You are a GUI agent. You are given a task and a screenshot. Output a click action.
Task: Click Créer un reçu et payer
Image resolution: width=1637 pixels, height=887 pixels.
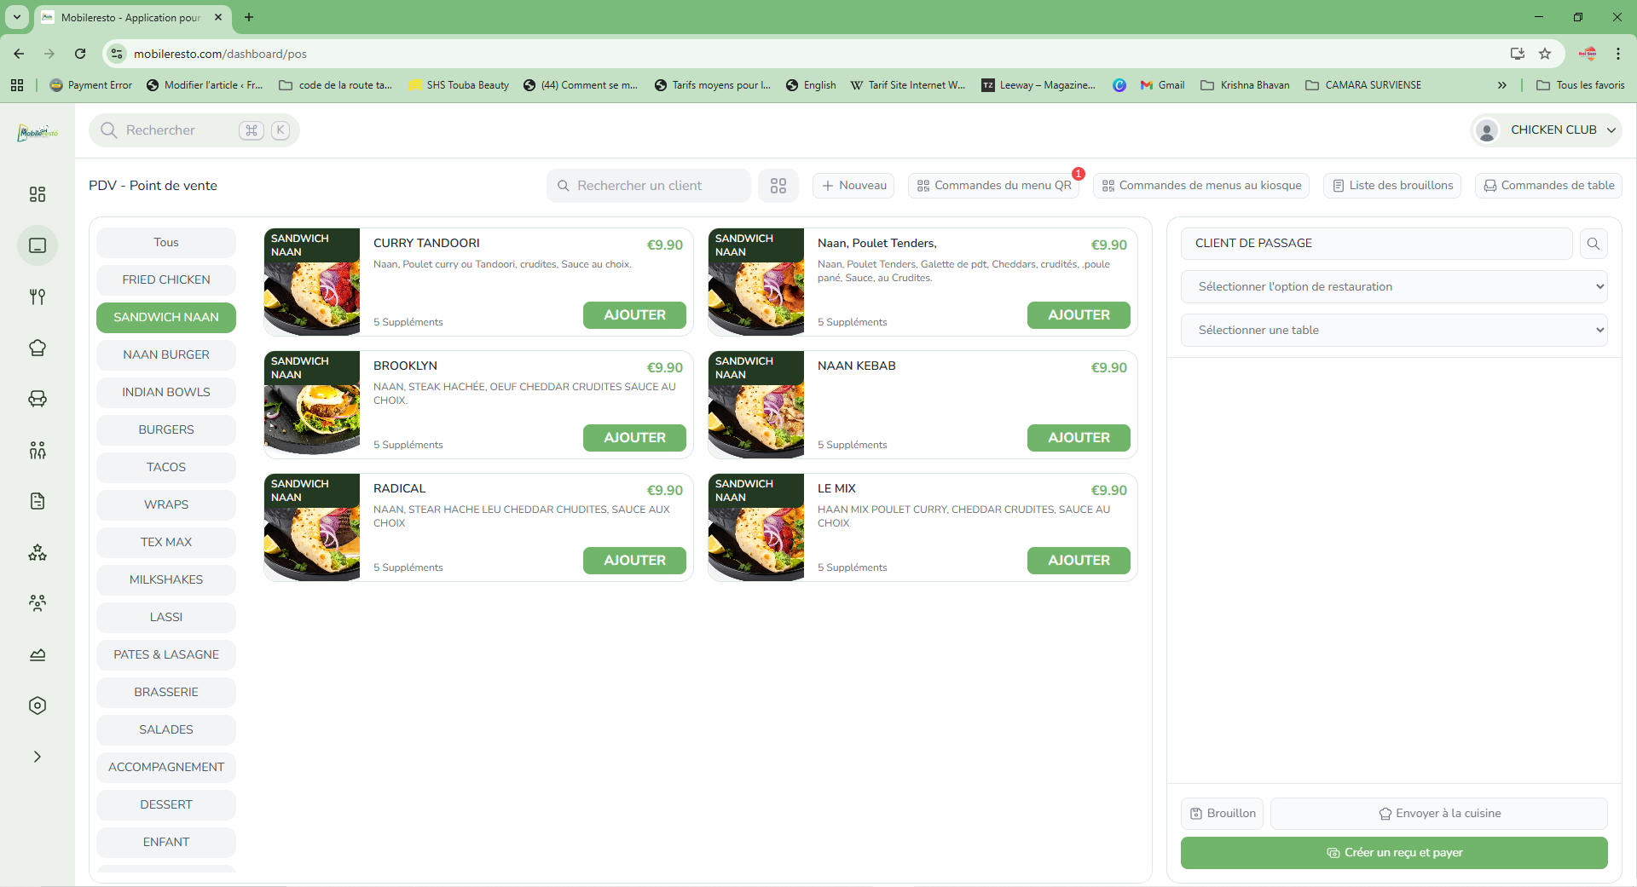tap(1393, 853)
